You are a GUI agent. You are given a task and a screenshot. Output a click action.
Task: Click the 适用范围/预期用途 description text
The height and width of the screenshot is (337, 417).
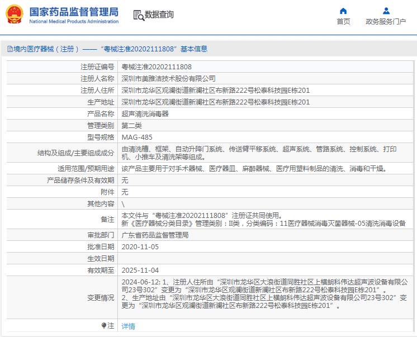[254, 169]
